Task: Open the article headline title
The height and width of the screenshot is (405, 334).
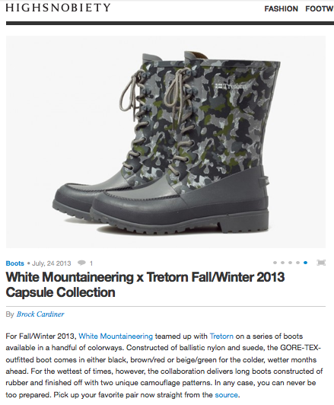Action: [x=145, y=285]
